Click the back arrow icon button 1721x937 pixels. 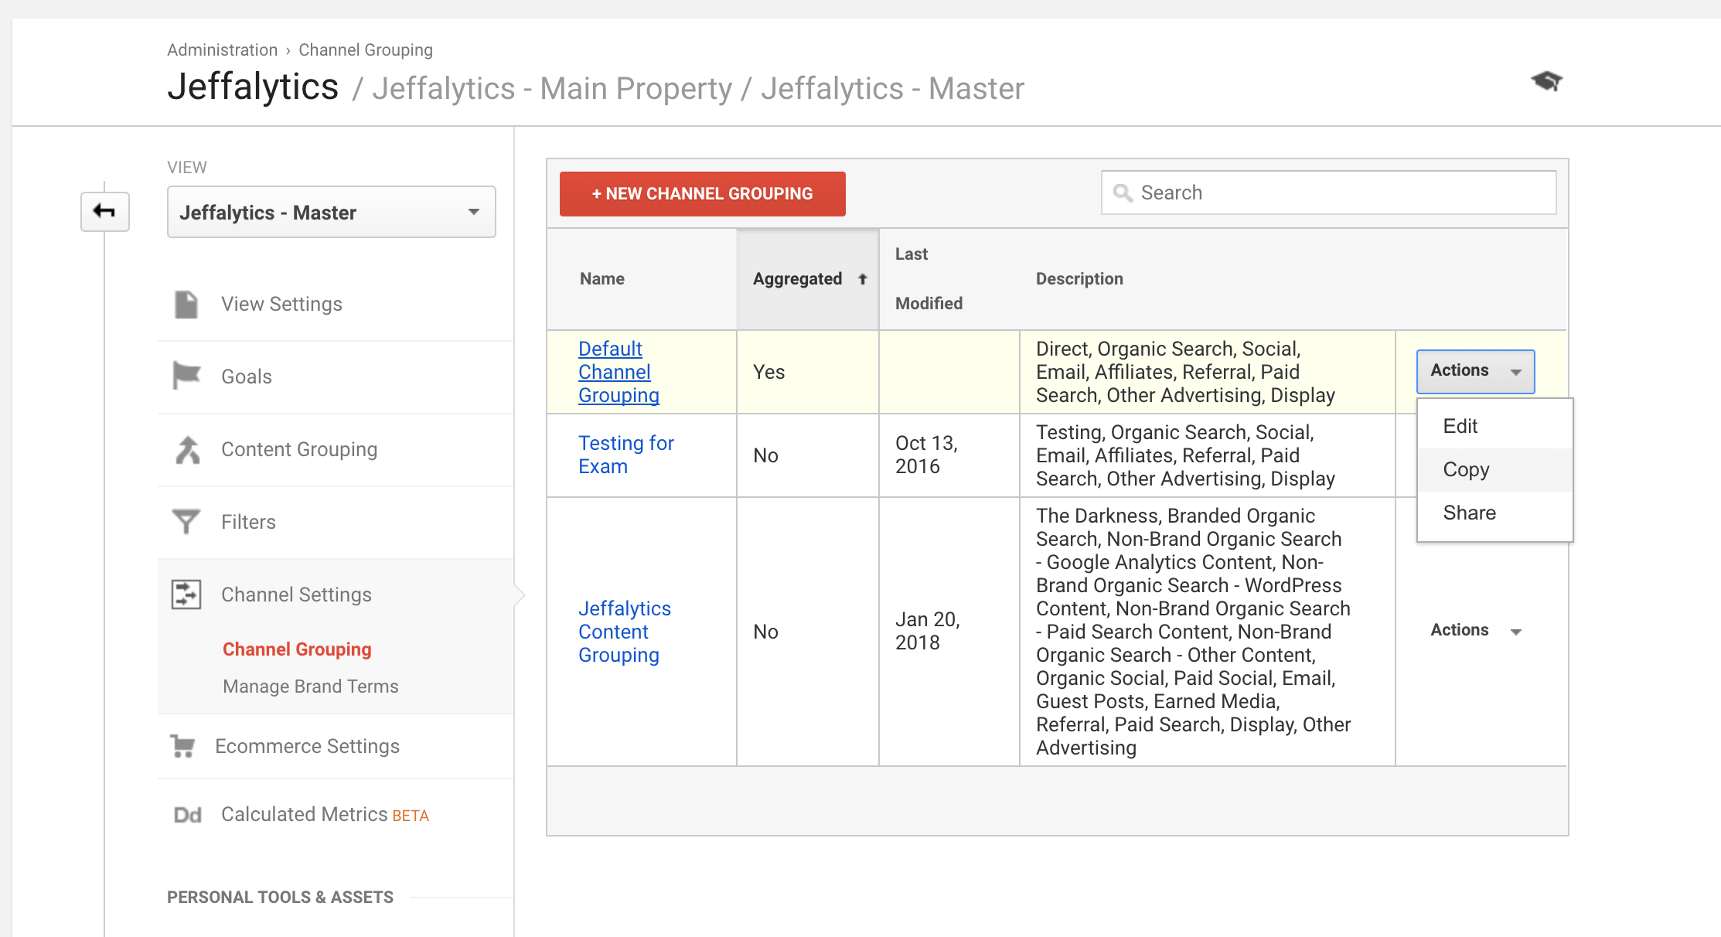[x=104, y=211]
